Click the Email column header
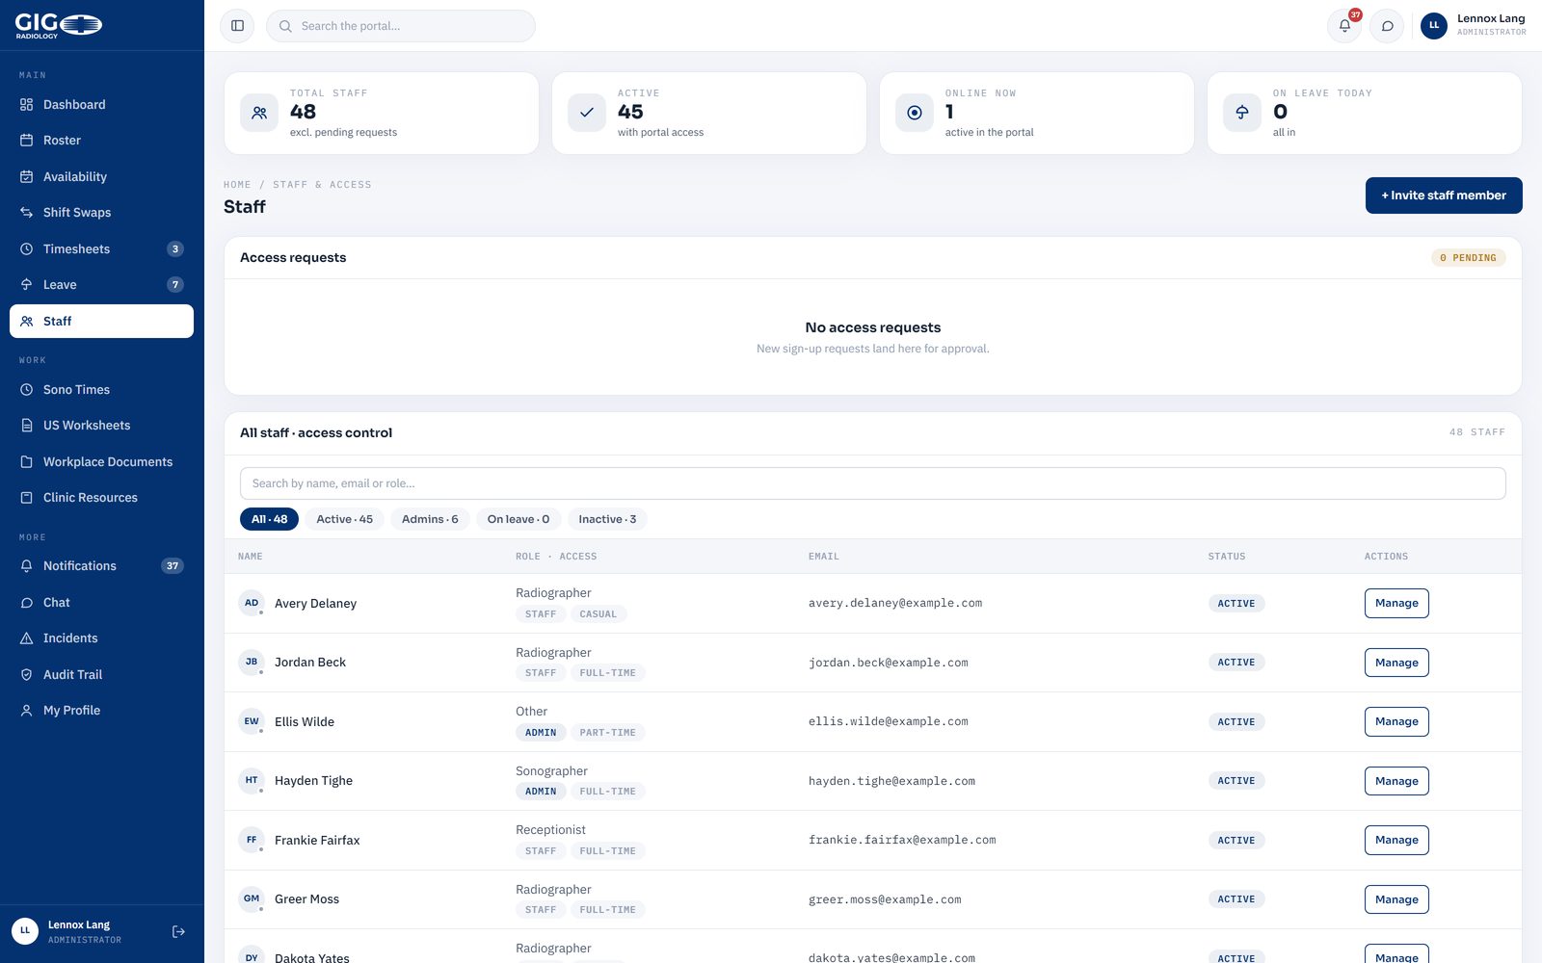 coord(824,557)
